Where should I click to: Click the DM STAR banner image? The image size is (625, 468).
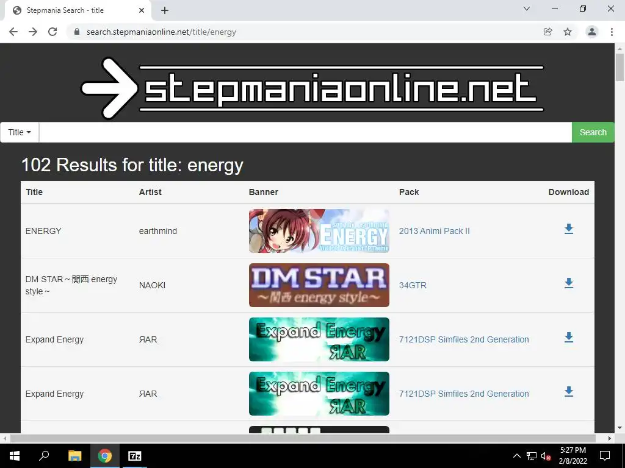tap(319, 285)
